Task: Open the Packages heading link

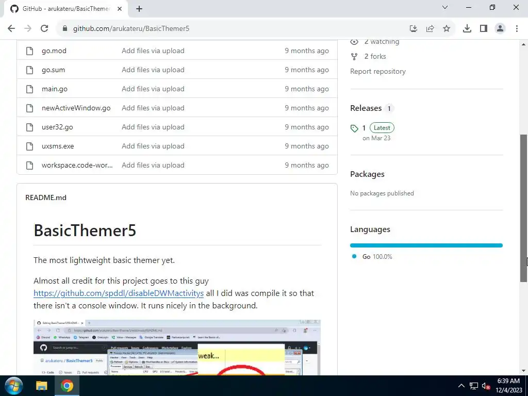Action: tap(367, 174)
